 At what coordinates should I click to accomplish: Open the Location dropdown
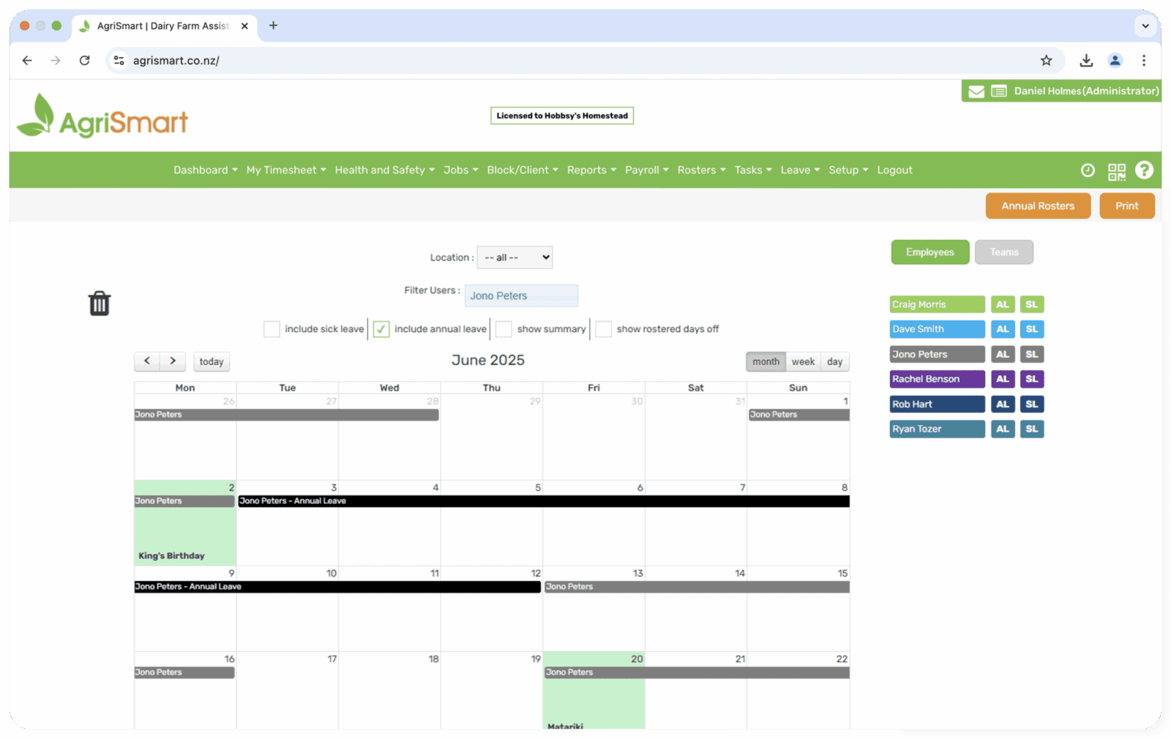click(515, 258)
